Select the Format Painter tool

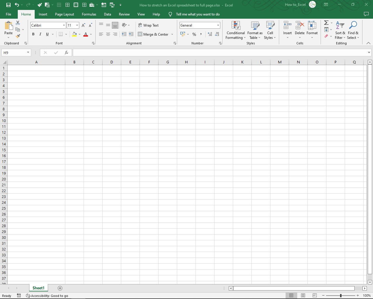coord(17,36)
